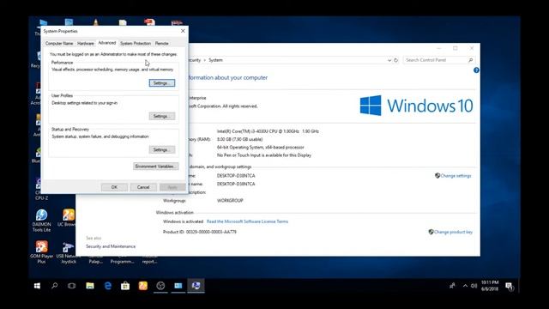Switch to Control Panel System taskbar window

pos(178,286)
